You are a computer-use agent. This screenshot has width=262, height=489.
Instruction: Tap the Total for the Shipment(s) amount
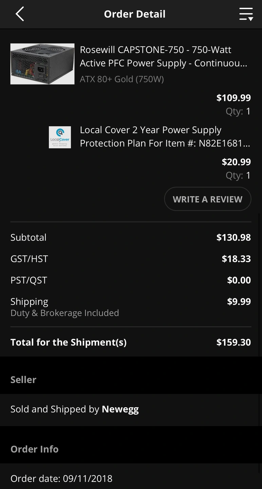pyautogui.click(x=233, y=342)
